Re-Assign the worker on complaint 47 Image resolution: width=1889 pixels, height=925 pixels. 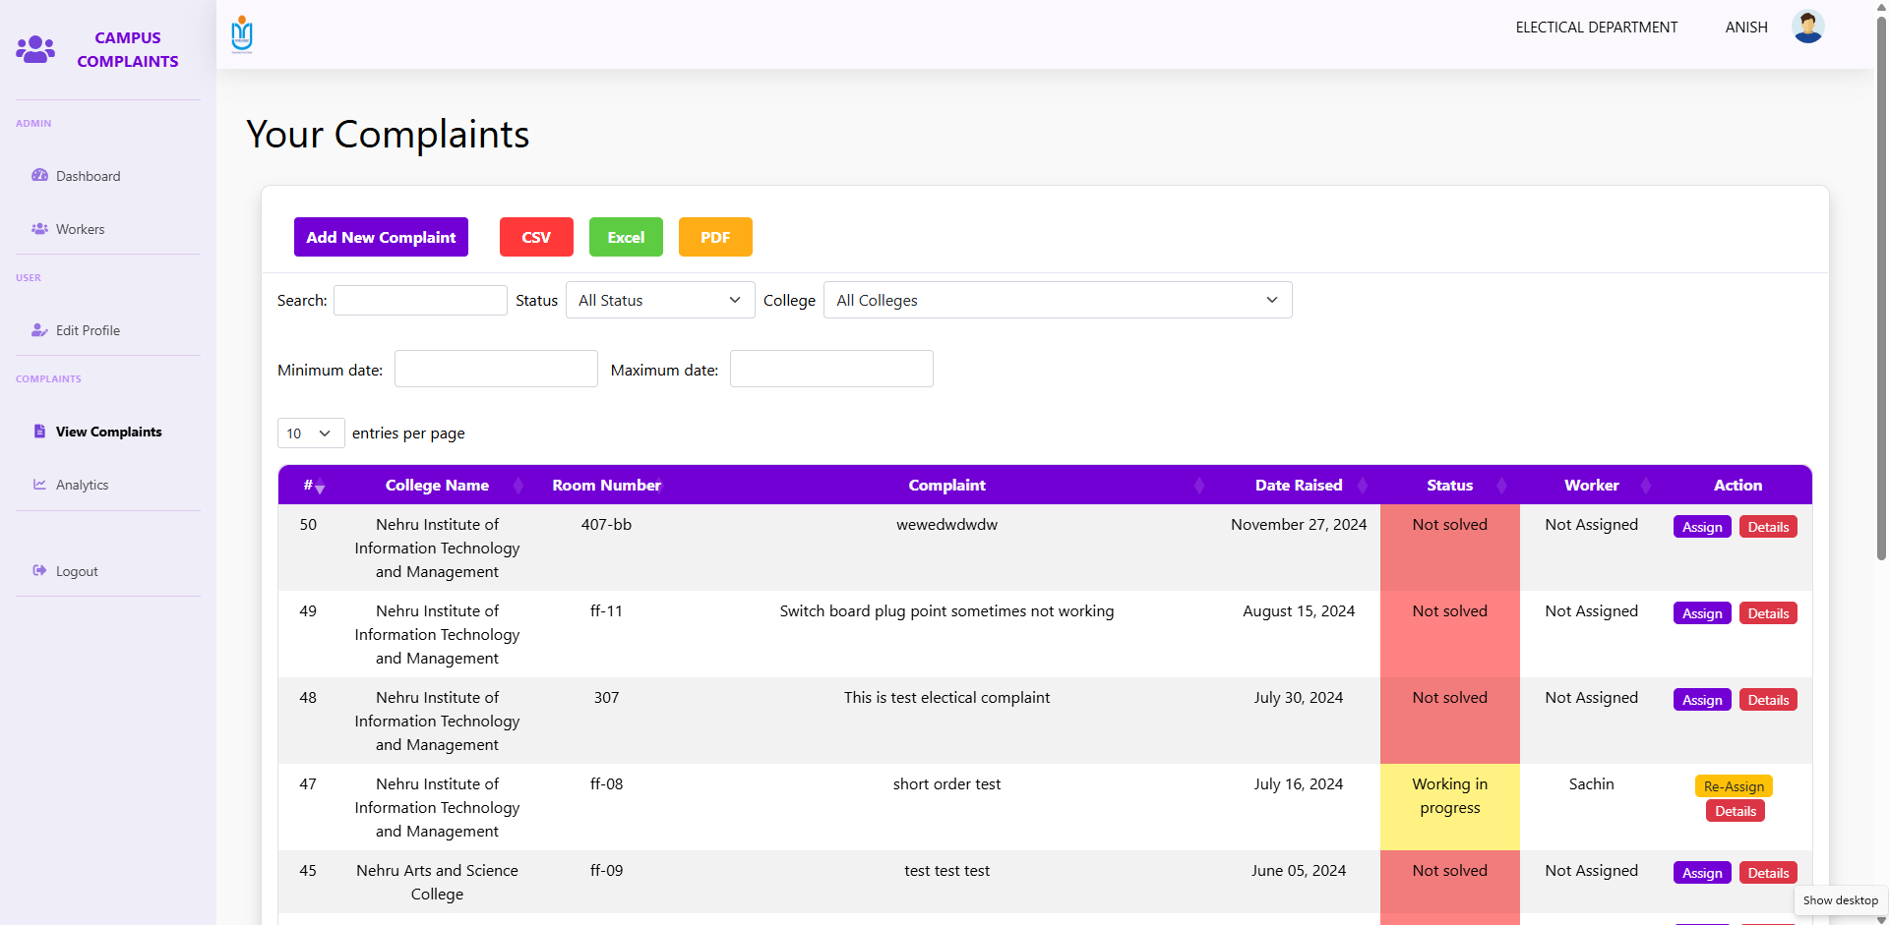(1734, 785)
